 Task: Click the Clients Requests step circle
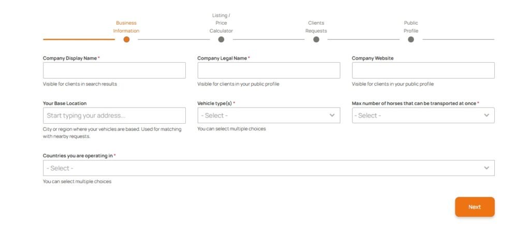(316, 39)
